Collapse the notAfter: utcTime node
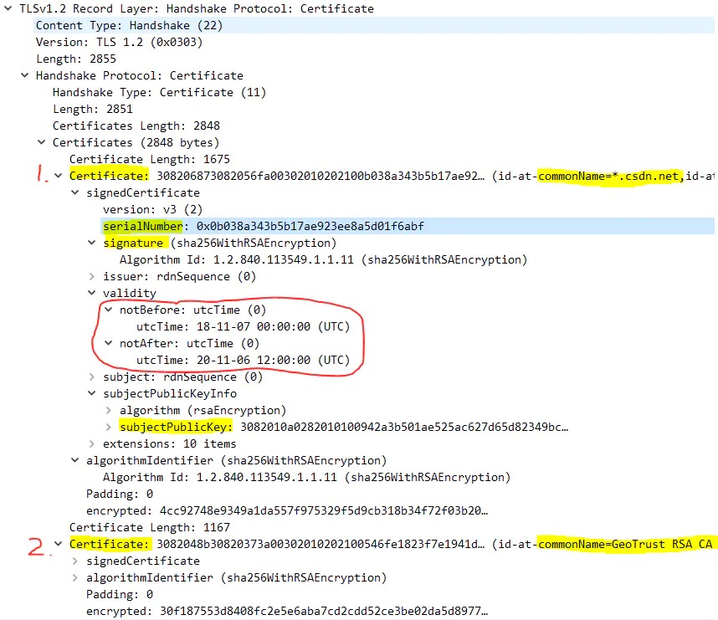The height and width of the screenshot is (620, 718). tap(109, 343)
